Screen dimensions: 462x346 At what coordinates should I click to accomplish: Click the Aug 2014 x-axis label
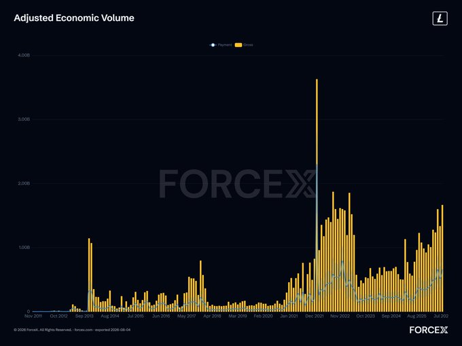[110, 316]
